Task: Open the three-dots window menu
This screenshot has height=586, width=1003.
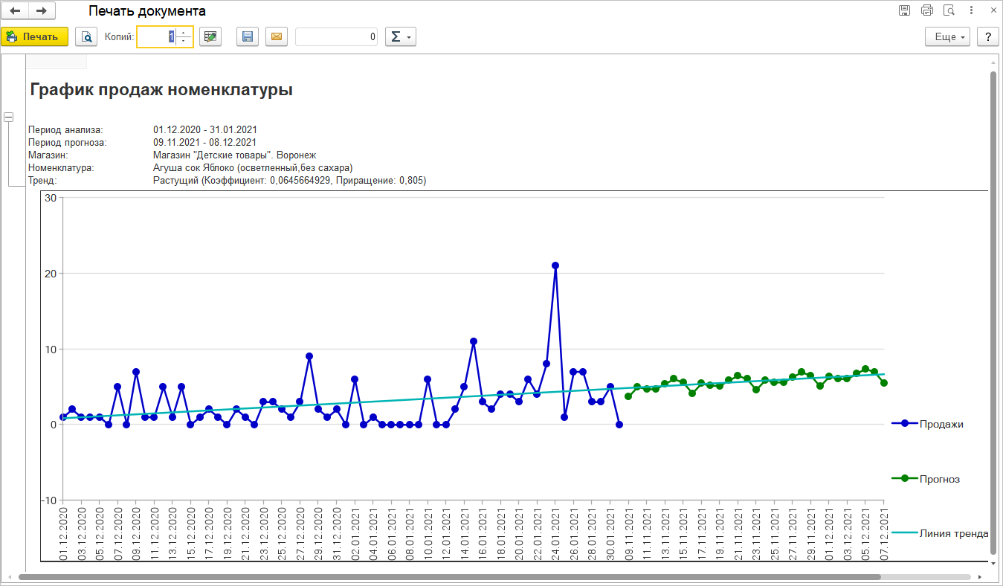Action: 971,10
